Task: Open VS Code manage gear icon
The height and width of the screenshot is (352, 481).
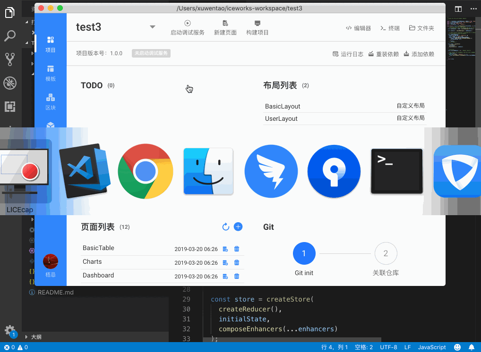Action: [x=10, y=331]
